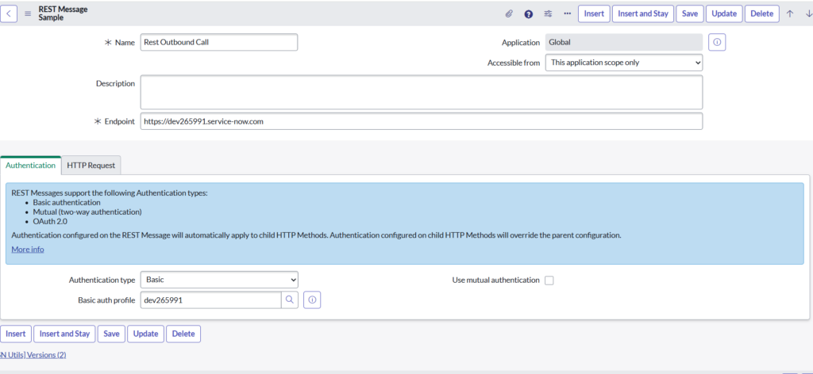
Task: Select the Authentication tab
Action: pos(30,165)
